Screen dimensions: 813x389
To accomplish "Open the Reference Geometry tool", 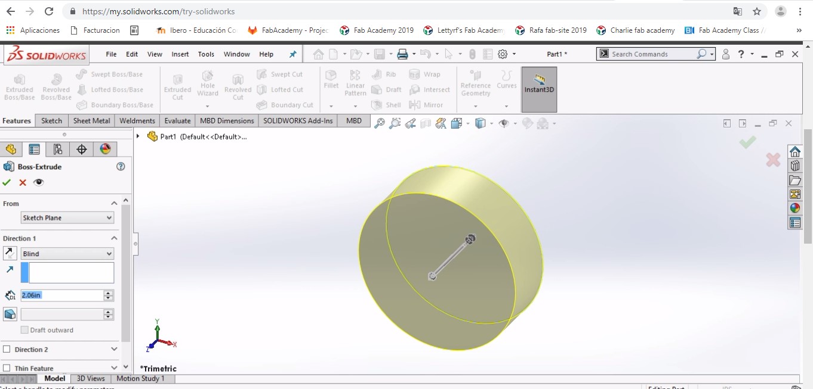I will coord(476,83).
